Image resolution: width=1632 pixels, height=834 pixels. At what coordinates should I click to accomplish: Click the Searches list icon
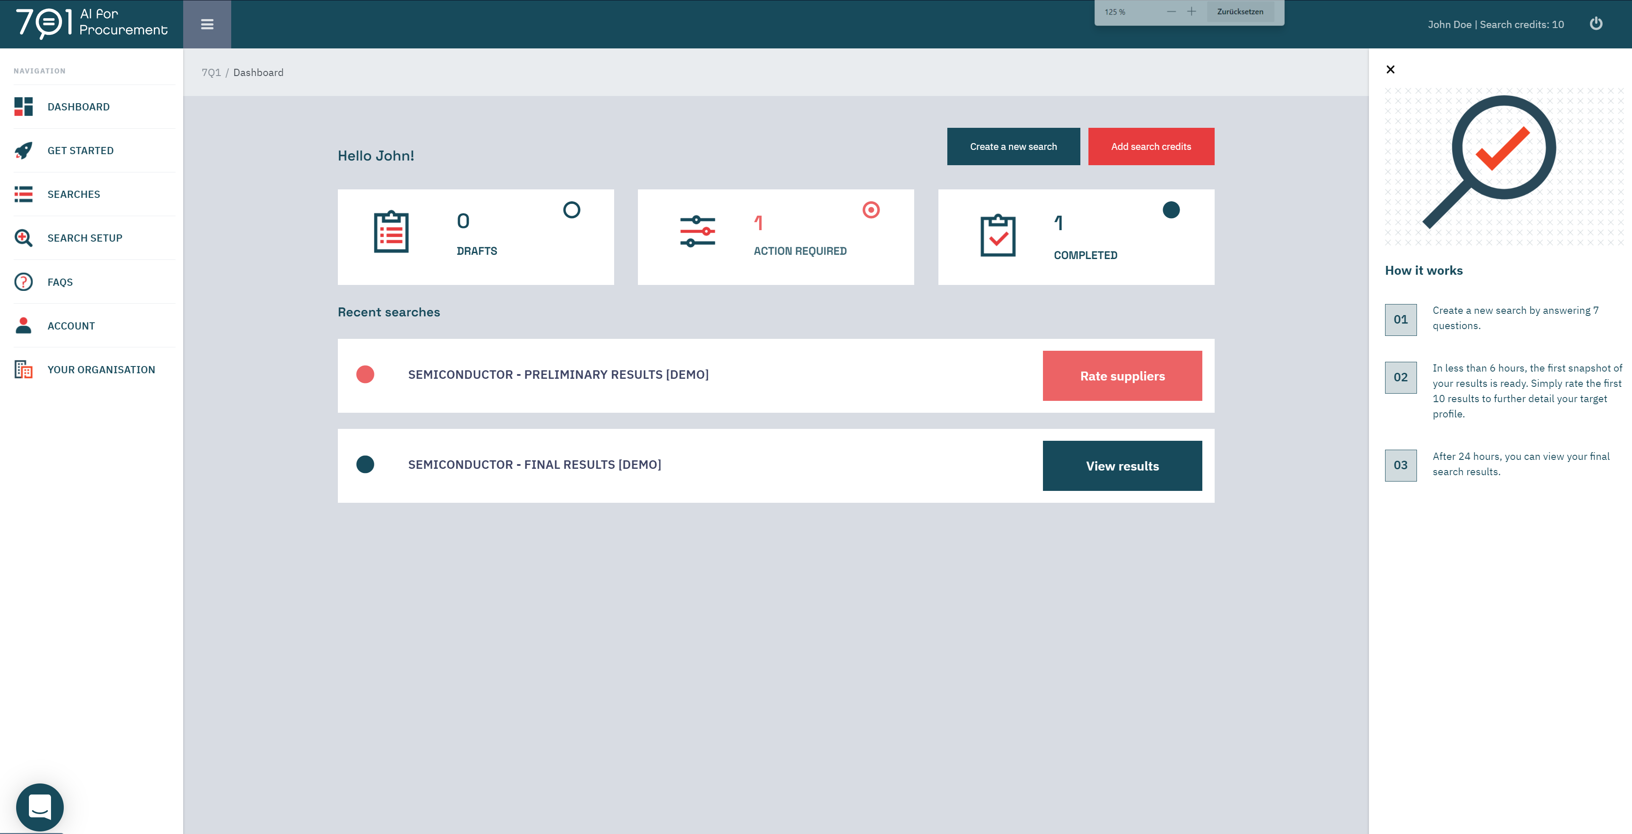click(23, 194)
